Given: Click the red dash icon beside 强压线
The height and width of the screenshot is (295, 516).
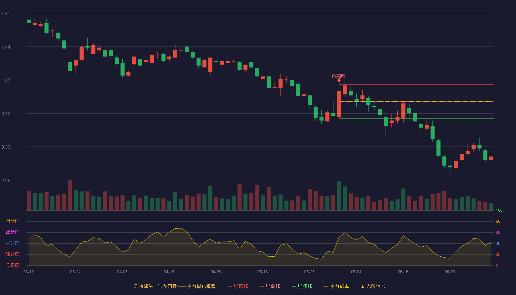Looking at the screenshot, I should pos(230,286).
